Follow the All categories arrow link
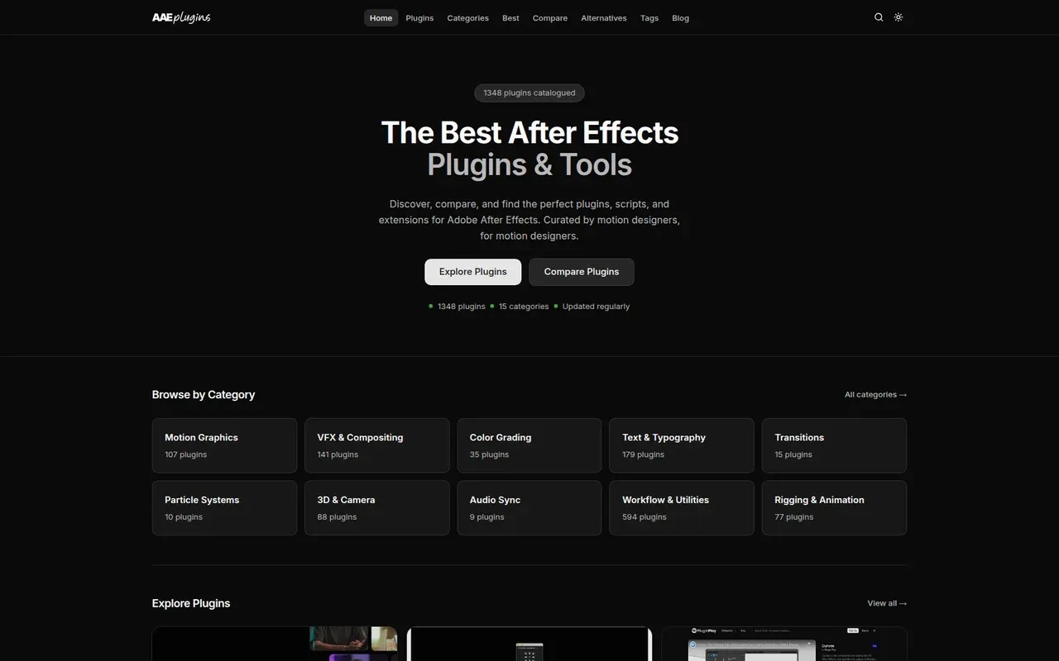 point(875,395)
